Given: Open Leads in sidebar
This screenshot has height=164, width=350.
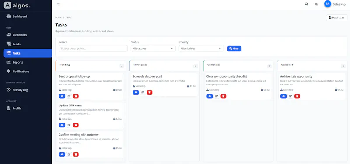Looking at the screenshot, I should coord(28,44).
